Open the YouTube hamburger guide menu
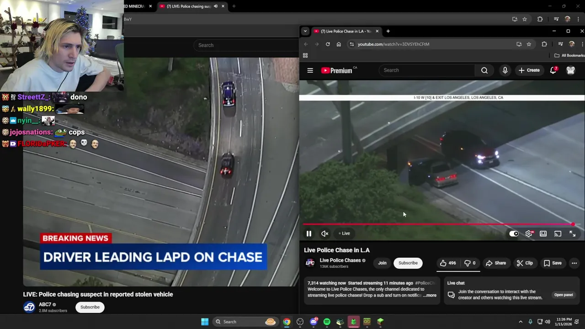585x329 pixels. (x=310, y=70)
